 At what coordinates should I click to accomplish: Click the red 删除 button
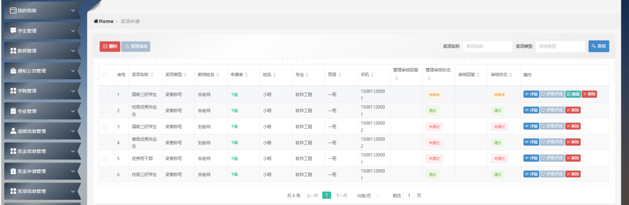pyautogui.click(x=110, y=46)
